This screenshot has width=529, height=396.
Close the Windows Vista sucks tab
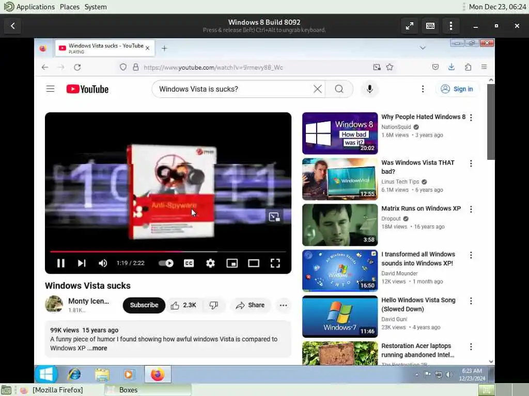[x=147, y=48]
